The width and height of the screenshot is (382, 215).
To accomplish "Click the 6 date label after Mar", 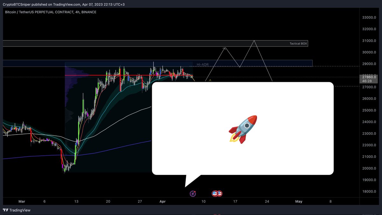I will point(45,201).
